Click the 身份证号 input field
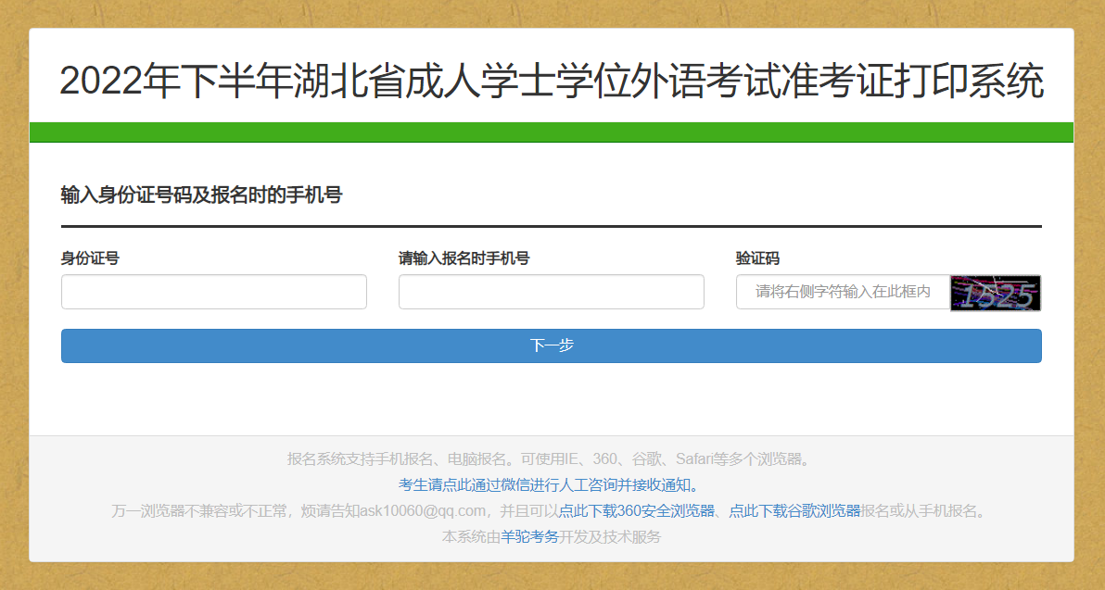This screenshot has height=590, width=1105. coord(213,292)
